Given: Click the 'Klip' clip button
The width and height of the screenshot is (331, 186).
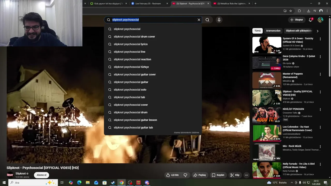Looking at the screenshot, I should [235, 175].
